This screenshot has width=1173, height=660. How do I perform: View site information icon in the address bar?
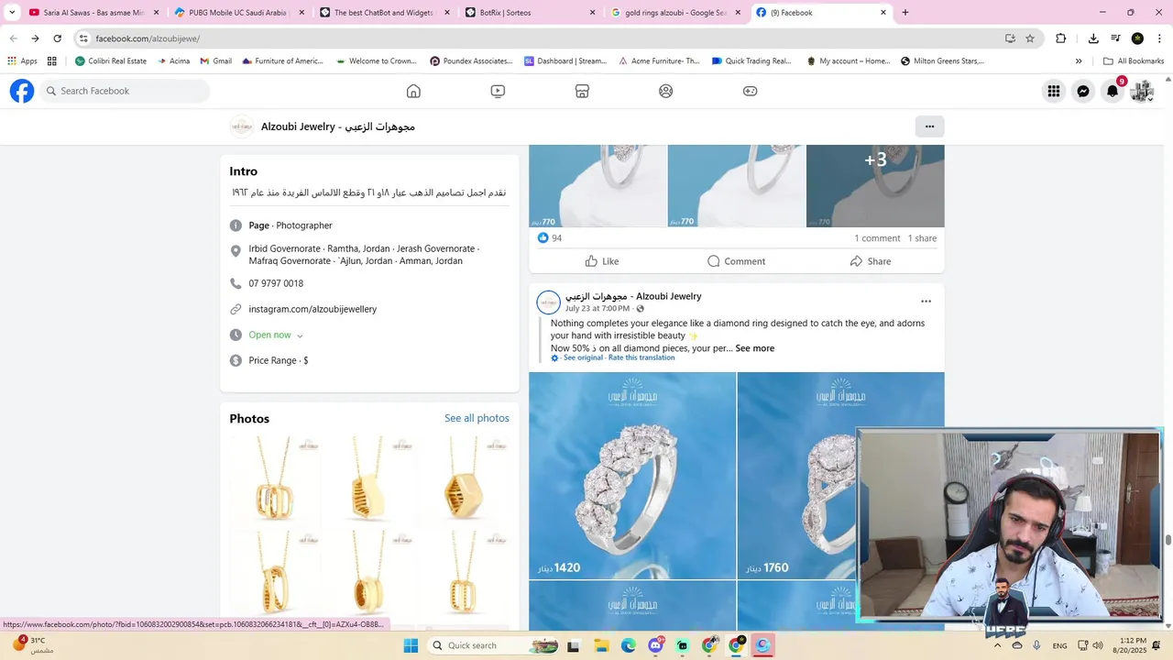(83, 38)
